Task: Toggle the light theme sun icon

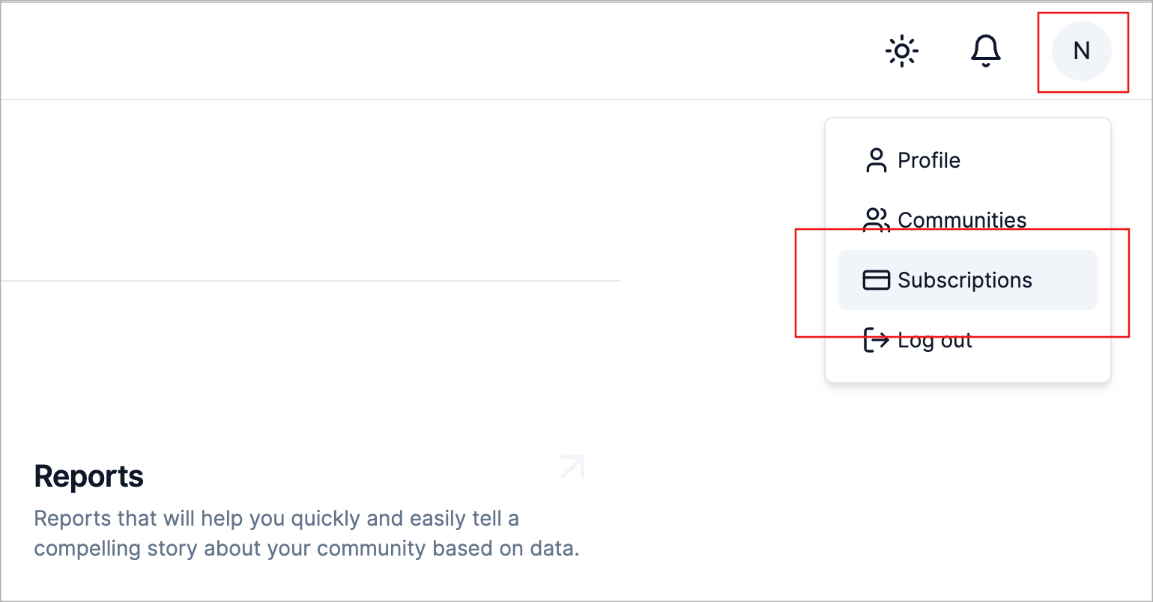Action: coord(901,51)
